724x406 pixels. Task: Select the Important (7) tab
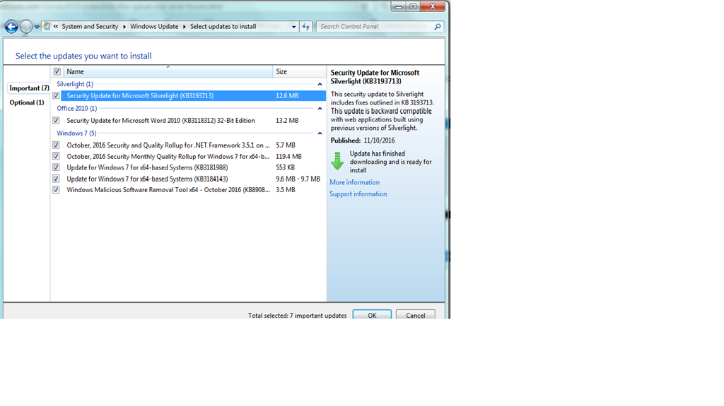pos(29,88)
